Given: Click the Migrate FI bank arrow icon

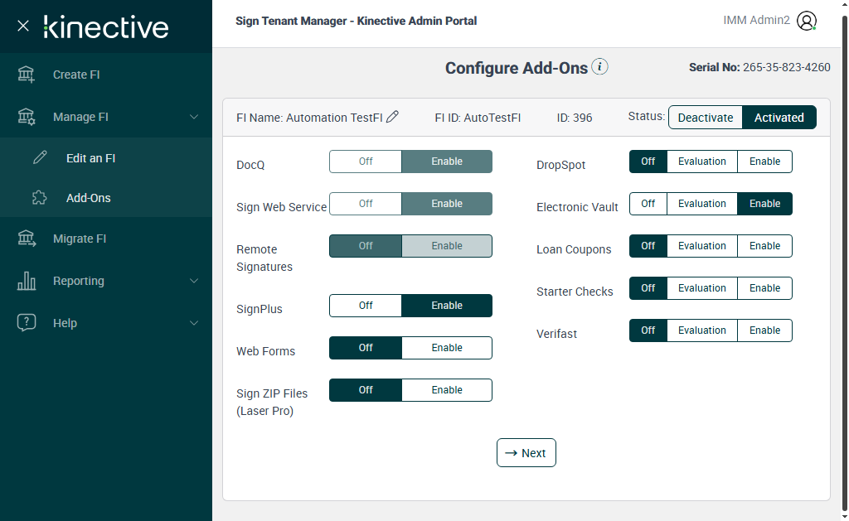Looking at the screenshot, I should (26, 239).
